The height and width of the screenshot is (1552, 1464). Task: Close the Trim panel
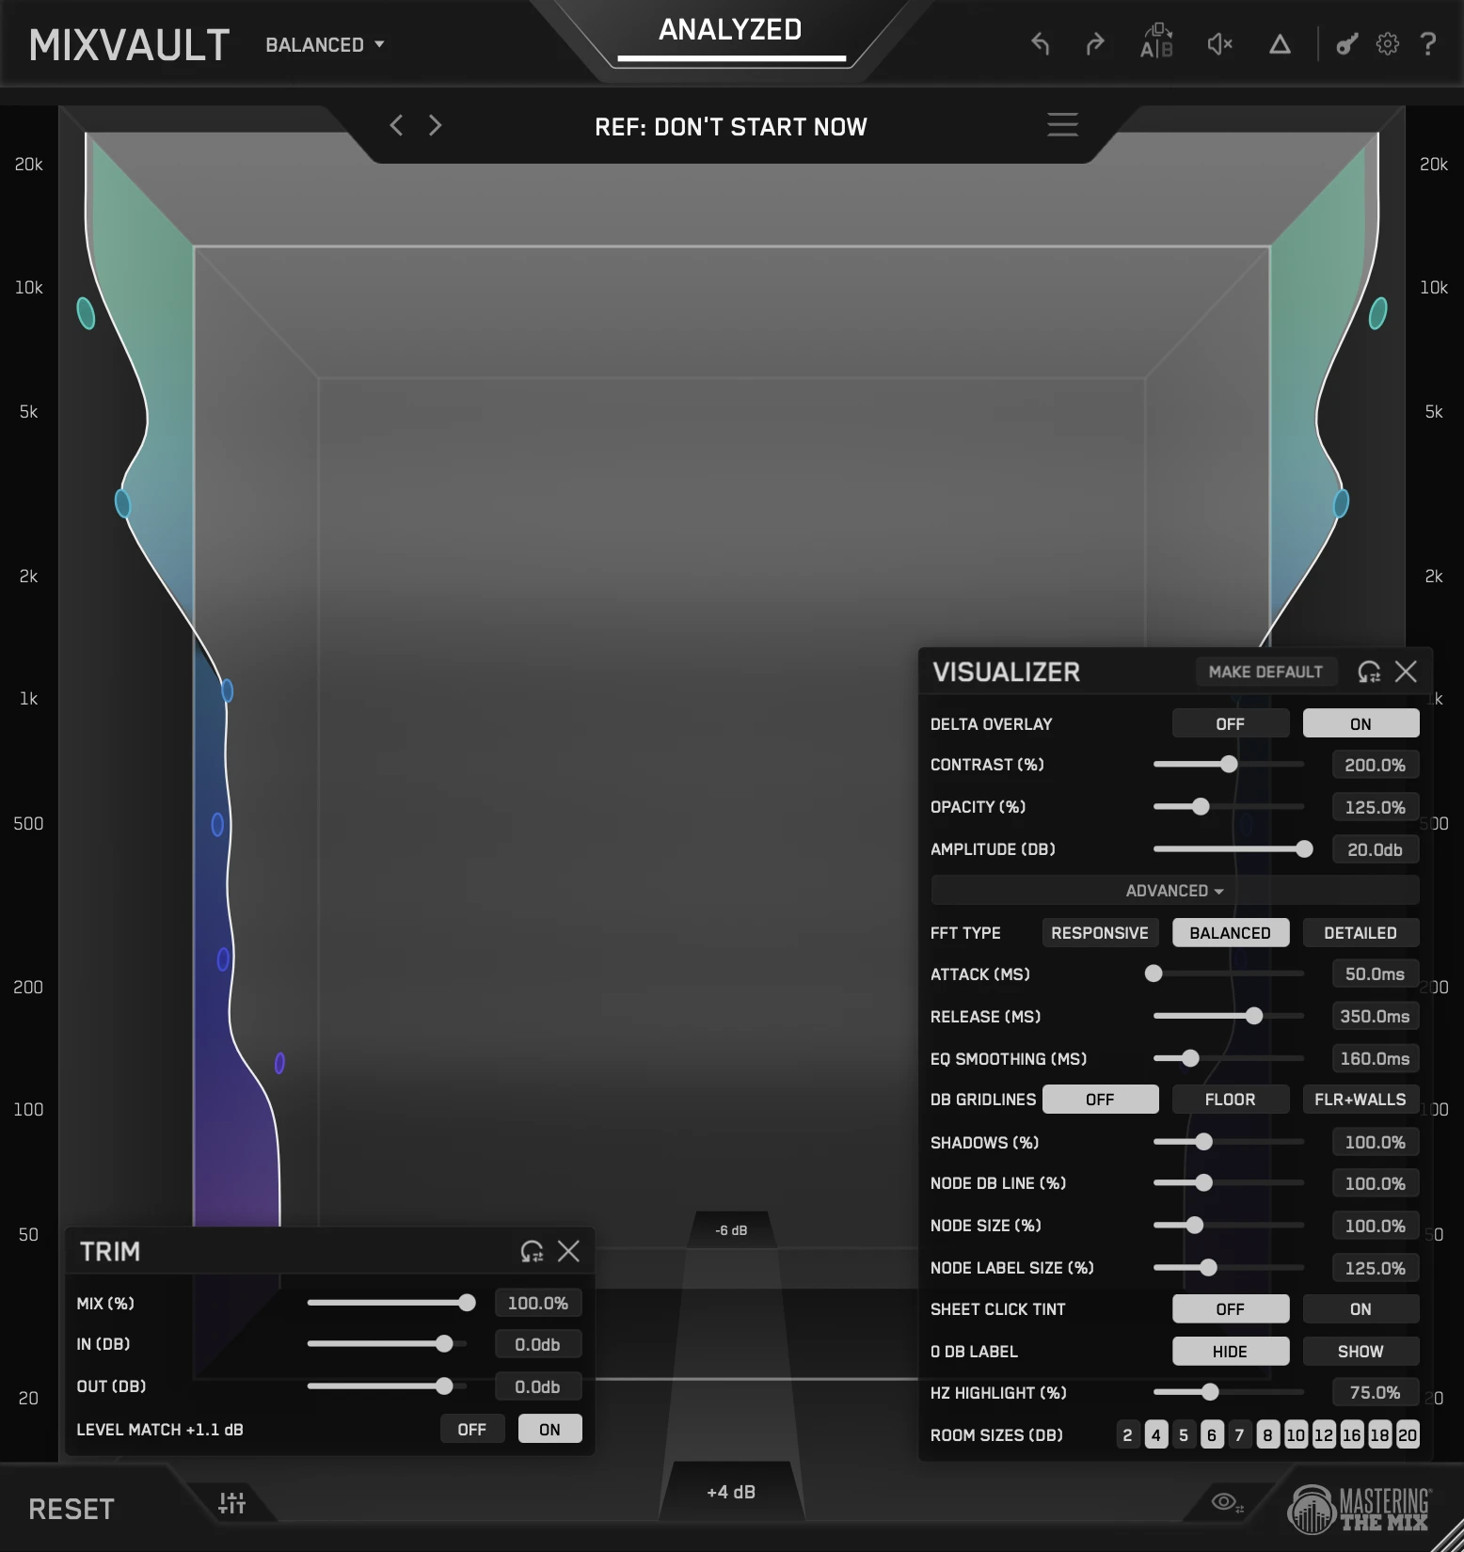(x=568, y=1251)
